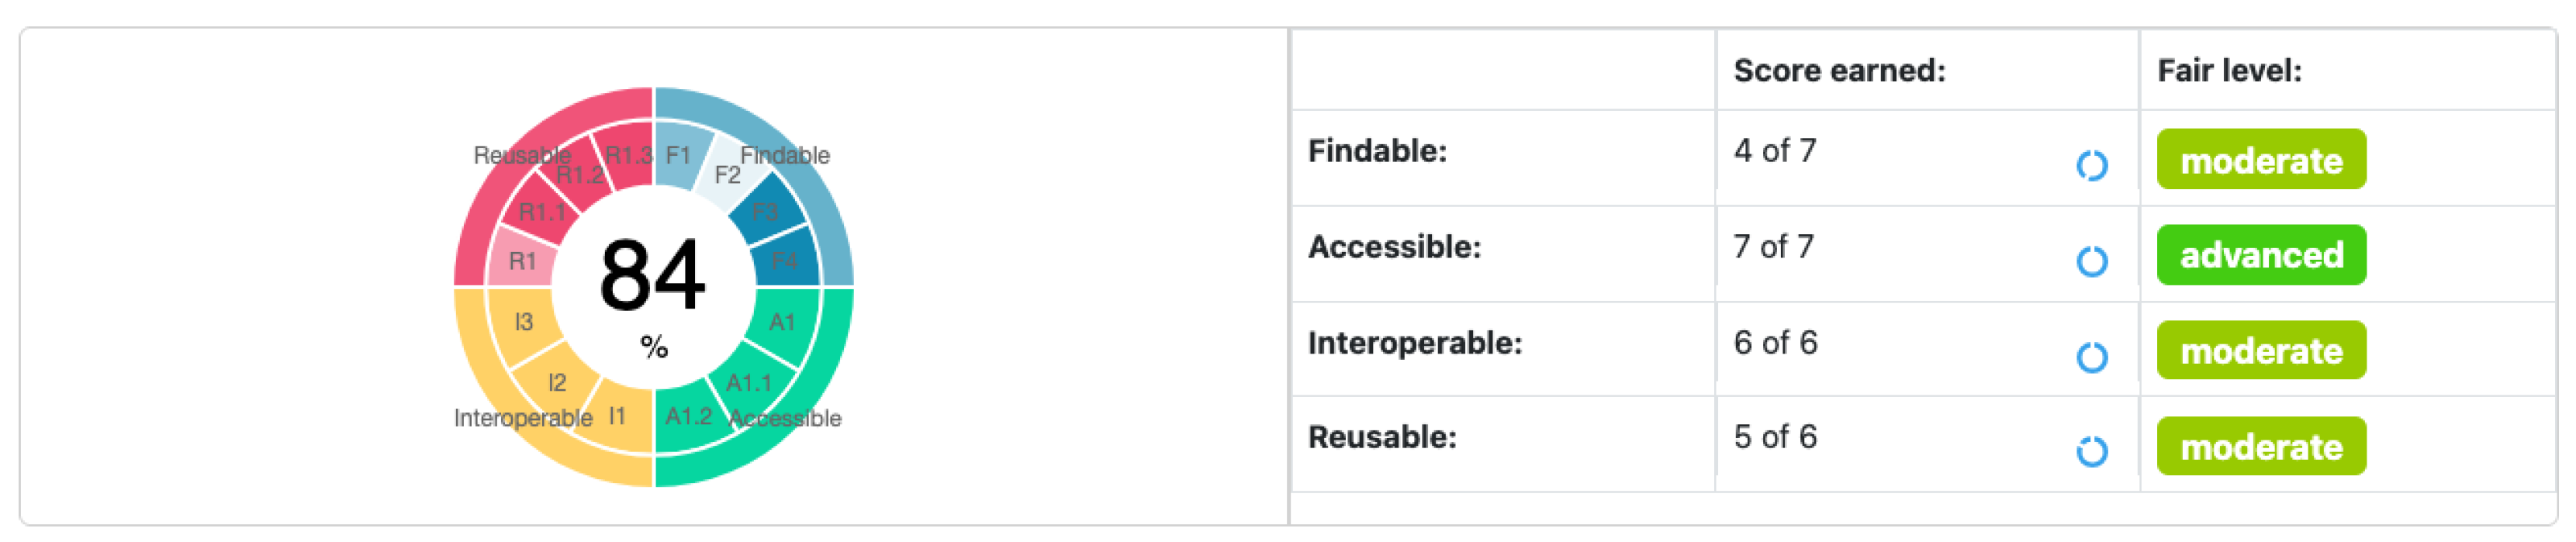This screenshot has width=2576, height=542.
Task: Select the R1.3 chart segment
Action: (x=628, y=155)
